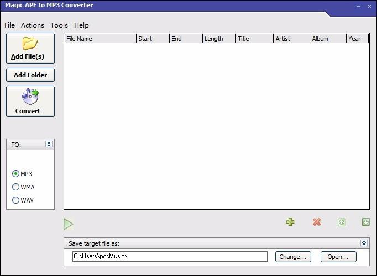Select the WAV output format
The image size is (377, 276).
23,200
